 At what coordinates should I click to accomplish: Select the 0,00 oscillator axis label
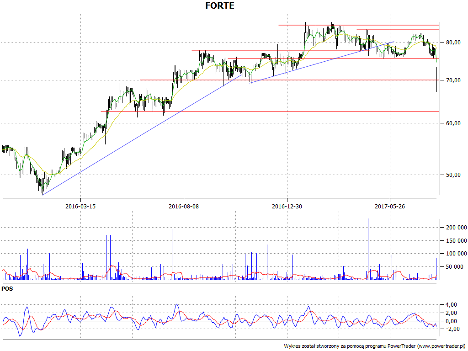(451, 321)
